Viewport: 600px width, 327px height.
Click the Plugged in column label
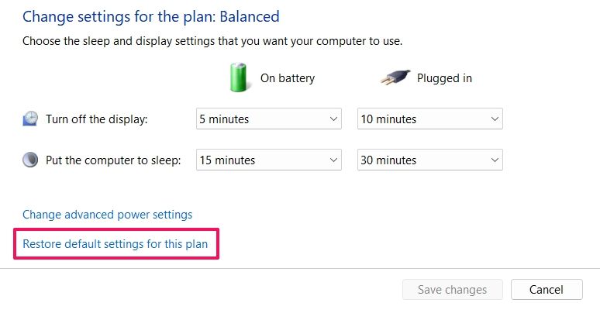(444, 78)
